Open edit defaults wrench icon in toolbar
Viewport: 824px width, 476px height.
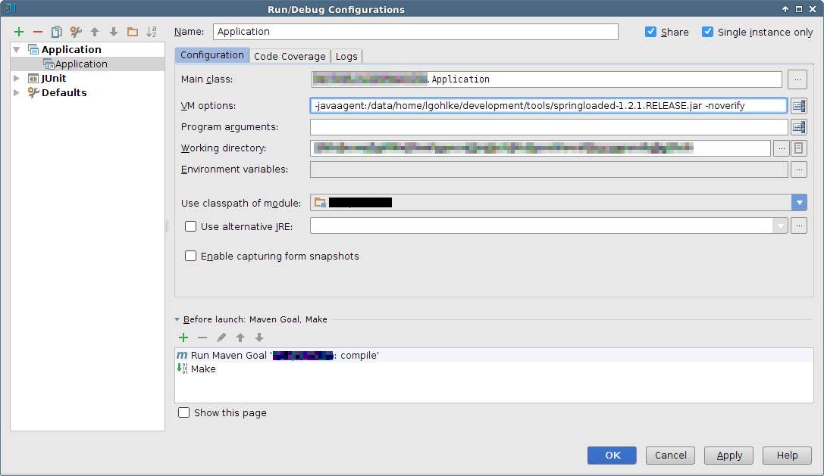tap(76, 32)
